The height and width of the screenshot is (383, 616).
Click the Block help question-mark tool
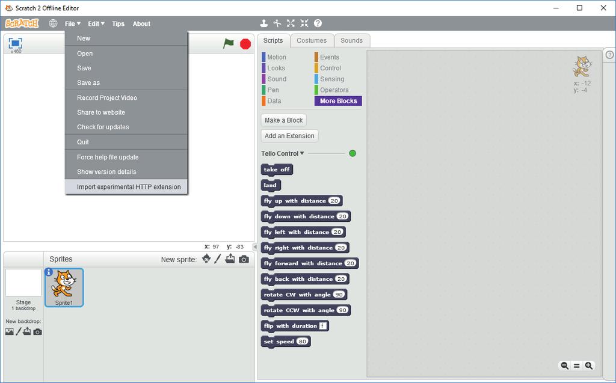(318, 23)
